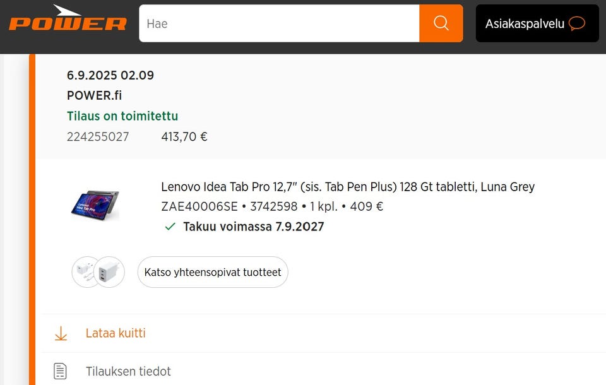Focus the Hae search field

point(279,23)
